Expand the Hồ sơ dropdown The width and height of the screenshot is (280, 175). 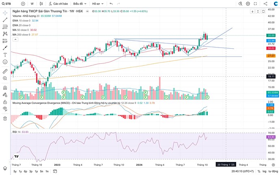coord(97,4)
